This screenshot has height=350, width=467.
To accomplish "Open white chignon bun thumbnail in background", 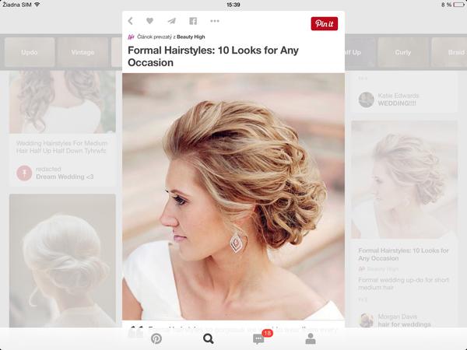I will pos(62,261).
